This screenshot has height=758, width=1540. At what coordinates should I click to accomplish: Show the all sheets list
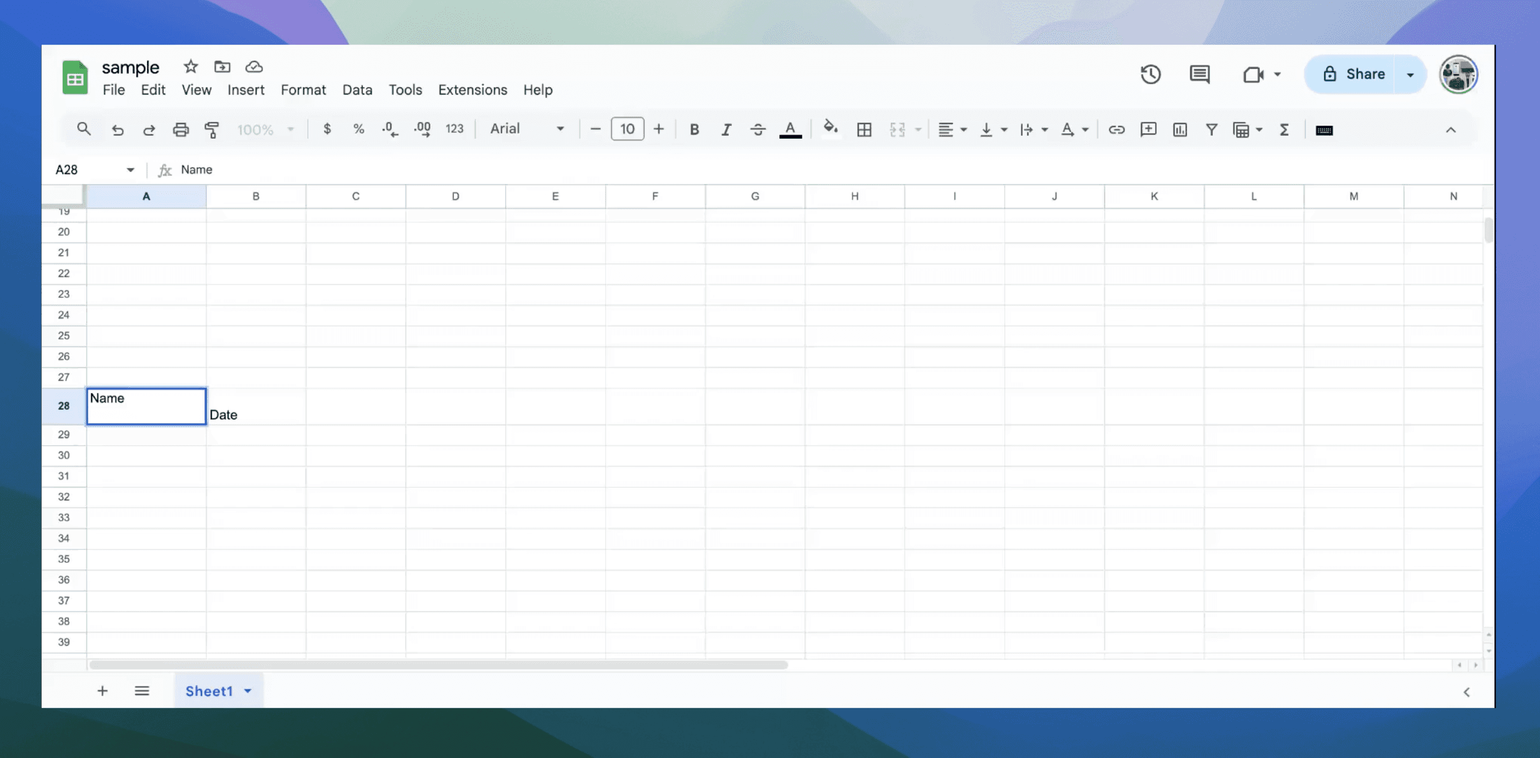142,691
